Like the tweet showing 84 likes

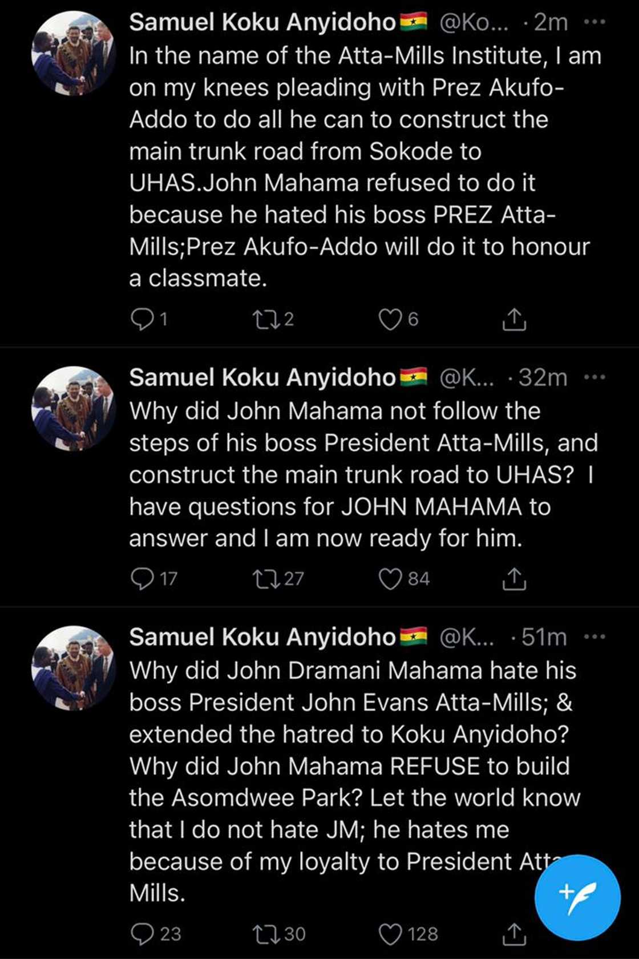point(391,578)
